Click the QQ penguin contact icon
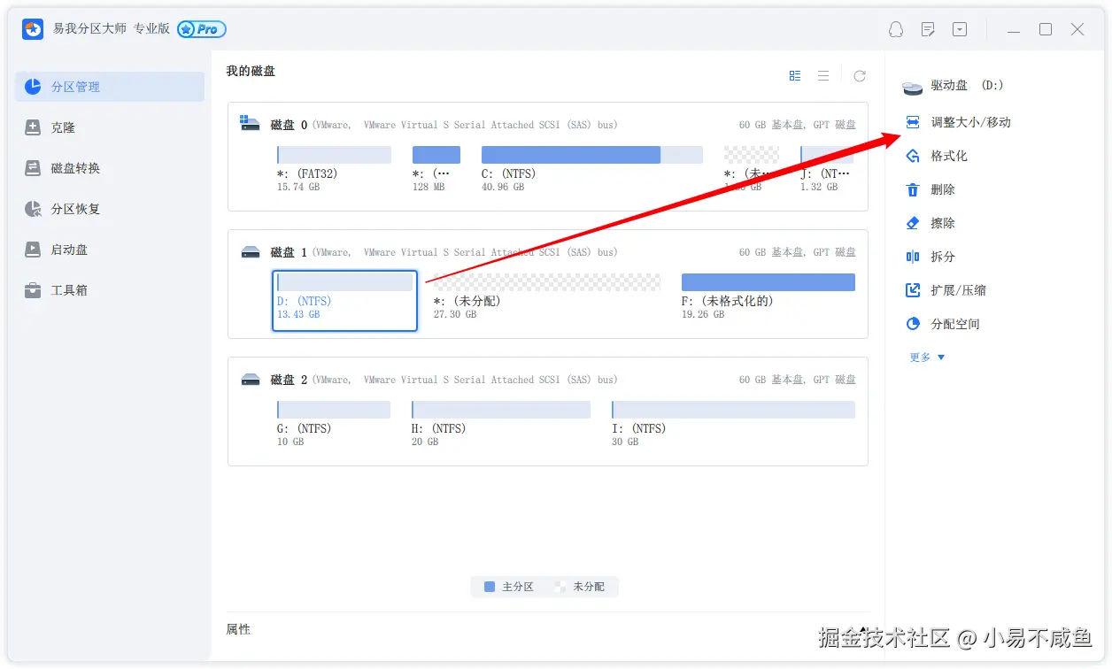1112x669 pixels. [896, 29]
